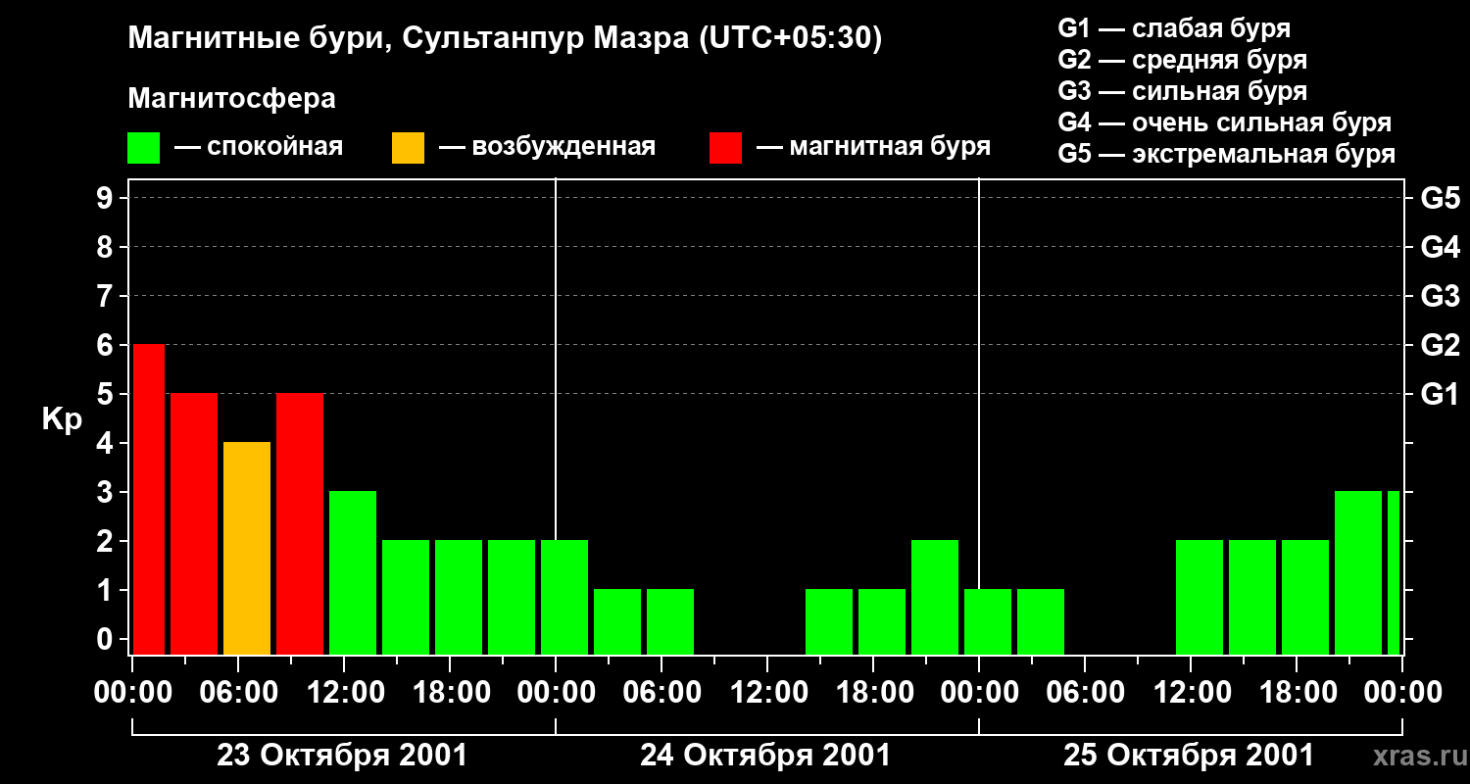Click the 'Kp' axis label
The width and height of the screenshot is (1470, 784).
tap(62, 419)
